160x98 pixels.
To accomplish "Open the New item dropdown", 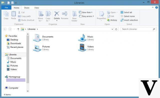I will (x=85, y=12).
